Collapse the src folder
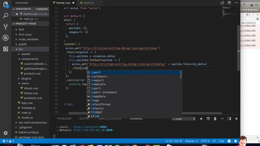 (30, 49)
